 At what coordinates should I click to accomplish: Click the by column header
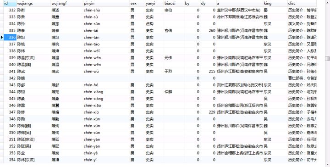[x=192, y=3]
